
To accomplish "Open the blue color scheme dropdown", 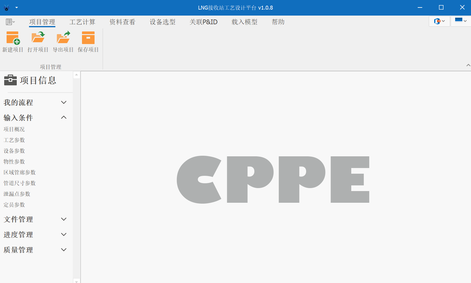I will point(461,21).
